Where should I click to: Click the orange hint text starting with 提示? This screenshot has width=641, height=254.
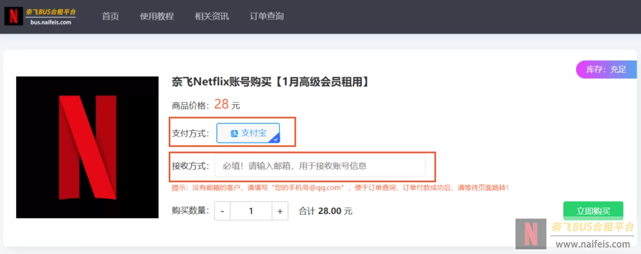click(x=341, y=188)
